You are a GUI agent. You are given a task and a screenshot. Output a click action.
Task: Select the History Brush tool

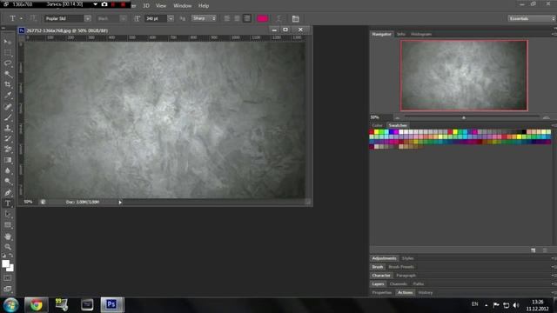8,139
